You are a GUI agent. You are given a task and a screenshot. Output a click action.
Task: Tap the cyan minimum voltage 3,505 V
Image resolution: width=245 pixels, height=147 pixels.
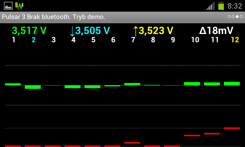(x=92, y=30)
